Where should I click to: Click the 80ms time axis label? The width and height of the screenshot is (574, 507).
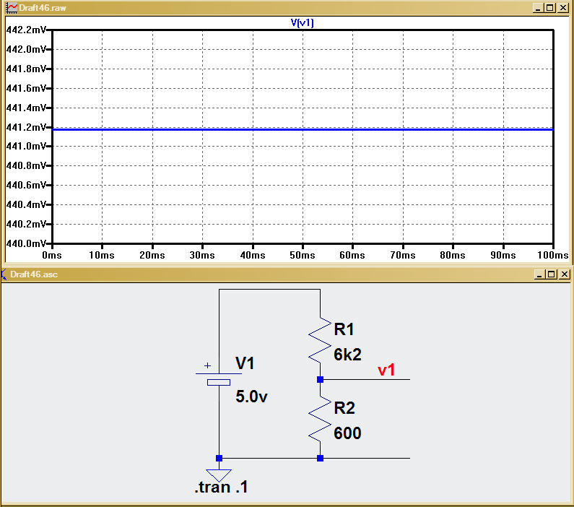tap(453, 255)
